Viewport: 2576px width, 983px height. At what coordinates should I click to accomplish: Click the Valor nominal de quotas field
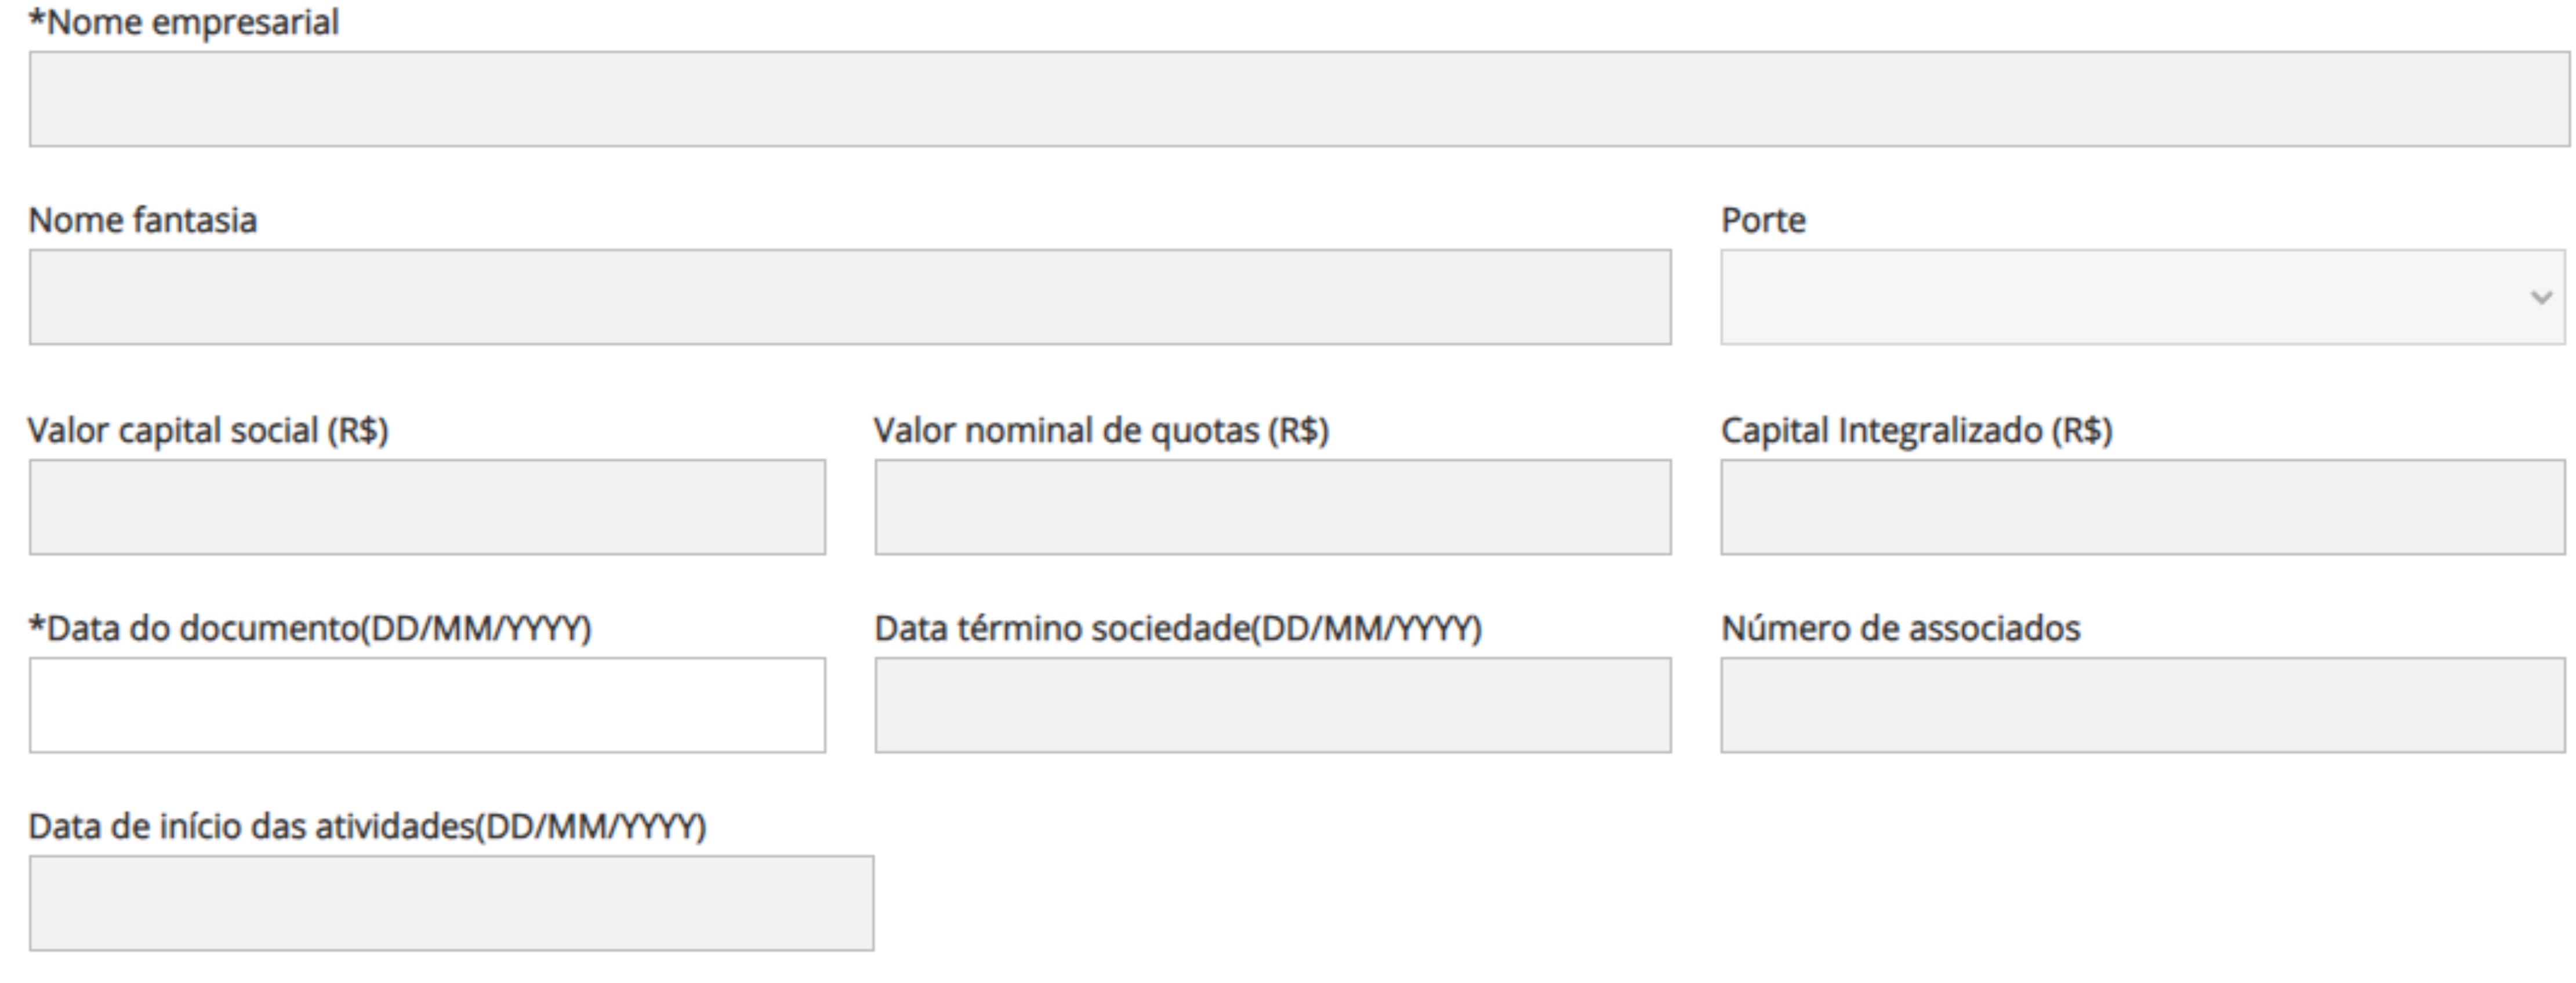pos(1272,507)
